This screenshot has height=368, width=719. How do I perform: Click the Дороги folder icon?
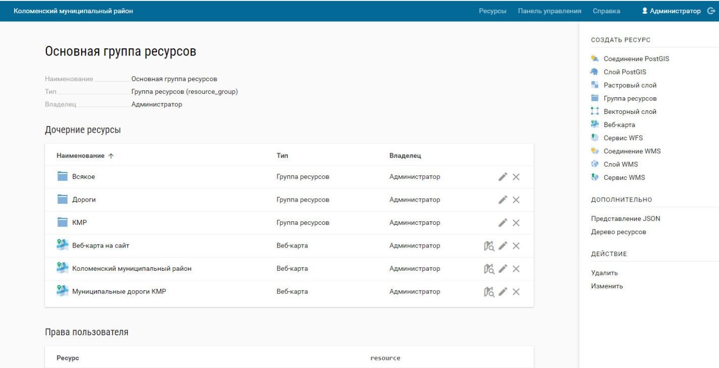(62, 200)
